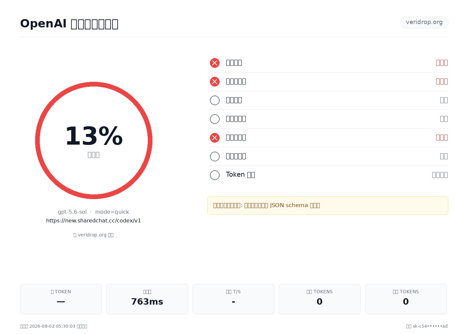Click the empty circle icon in the sixth check row
The width and height of the screenshot is (468, 334).
pyautogui.click(x=215, y=156)
